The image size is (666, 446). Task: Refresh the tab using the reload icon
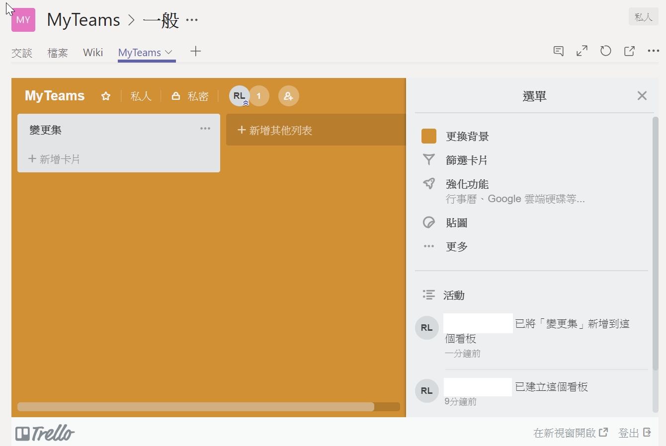[x=605, y=51]
